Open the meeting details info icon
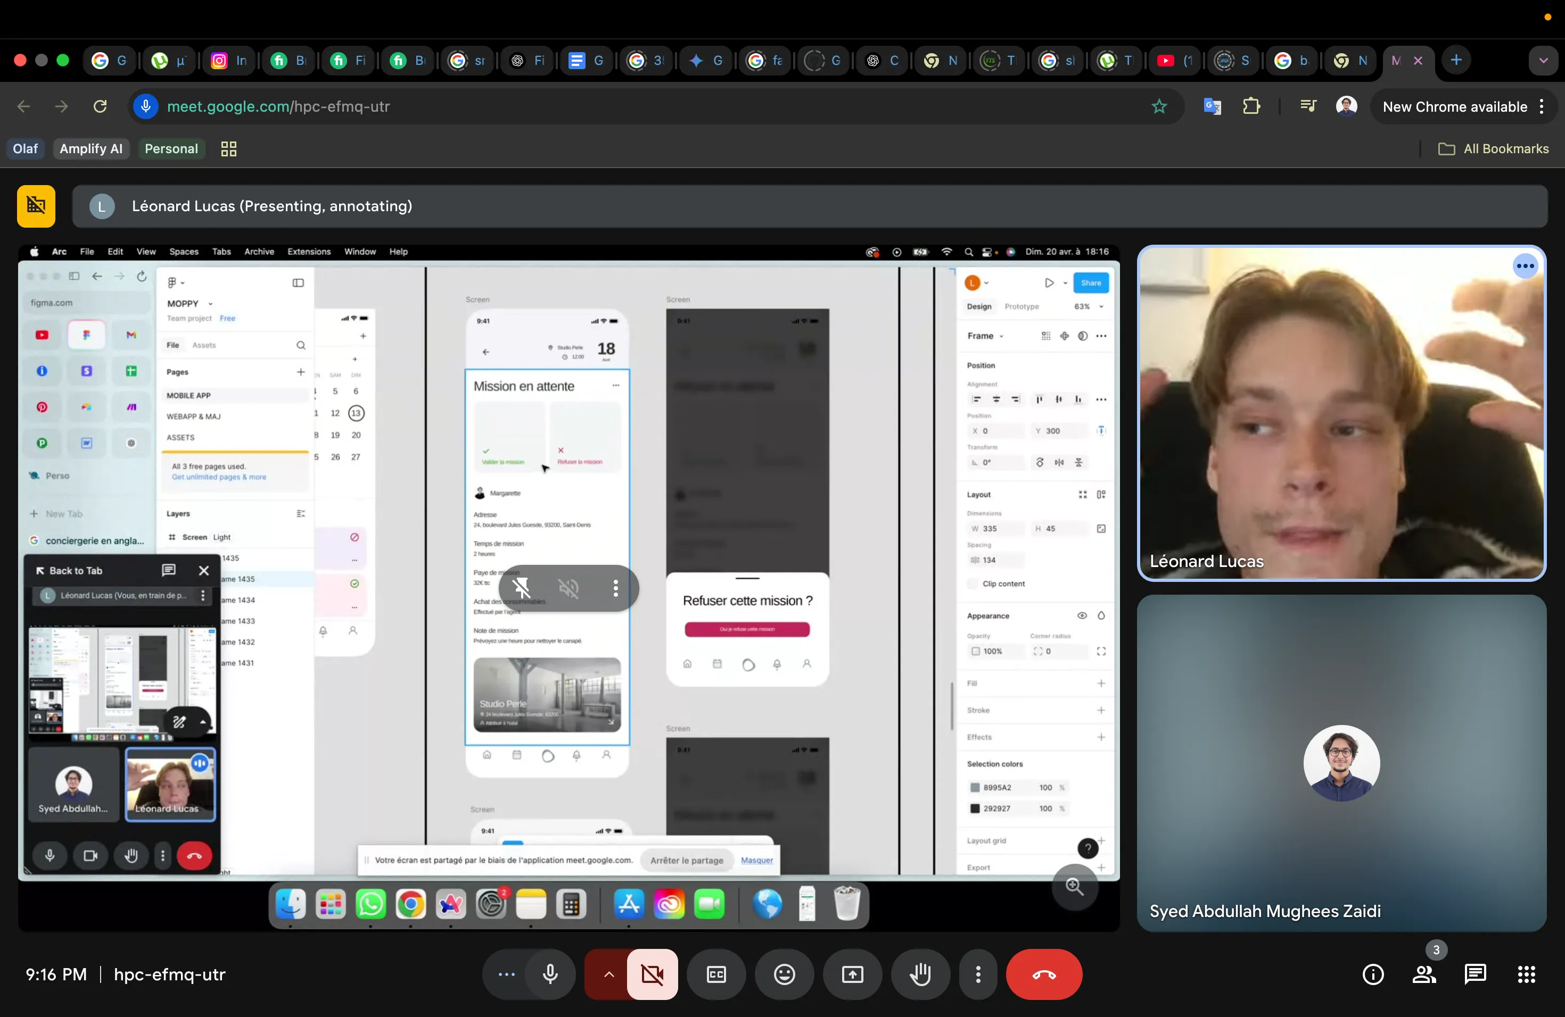Image resolution: width=1565 pixels, height=1017 pixels. click(x=1373, y=974)
